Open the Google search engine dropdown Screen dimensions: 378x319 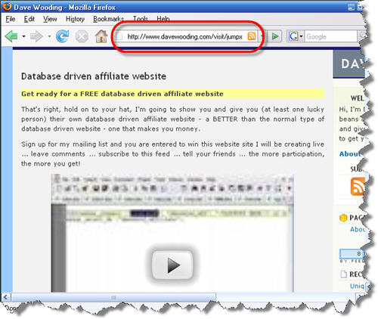tap(301, 36)
